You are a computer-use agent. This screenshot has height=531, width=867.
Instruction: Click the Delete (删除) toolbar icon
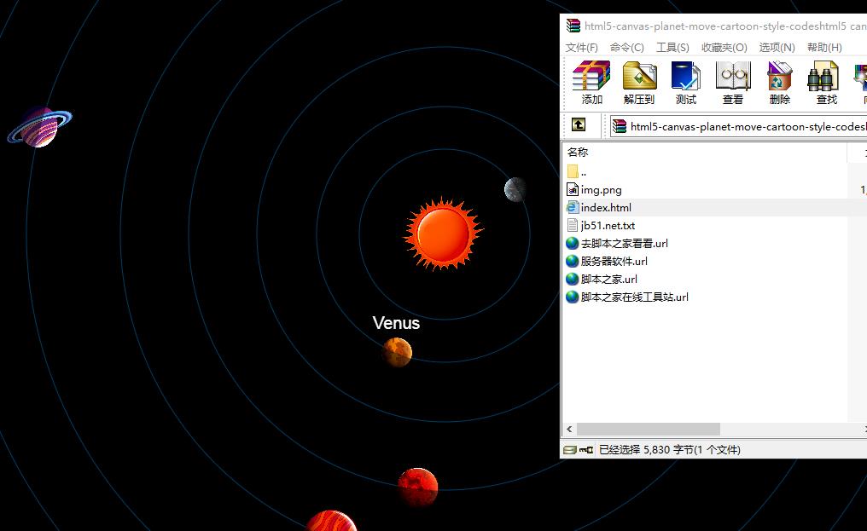tap(780, 76)
